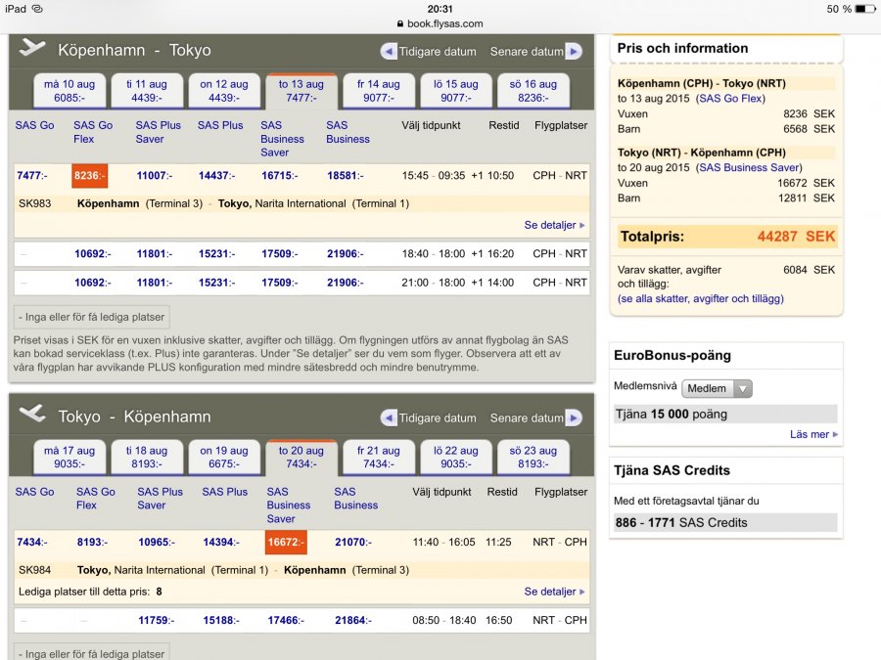Click the 886 - 1771 SAS Credits text
Viewport: 881px width, 660px height.
click(681, 522)
